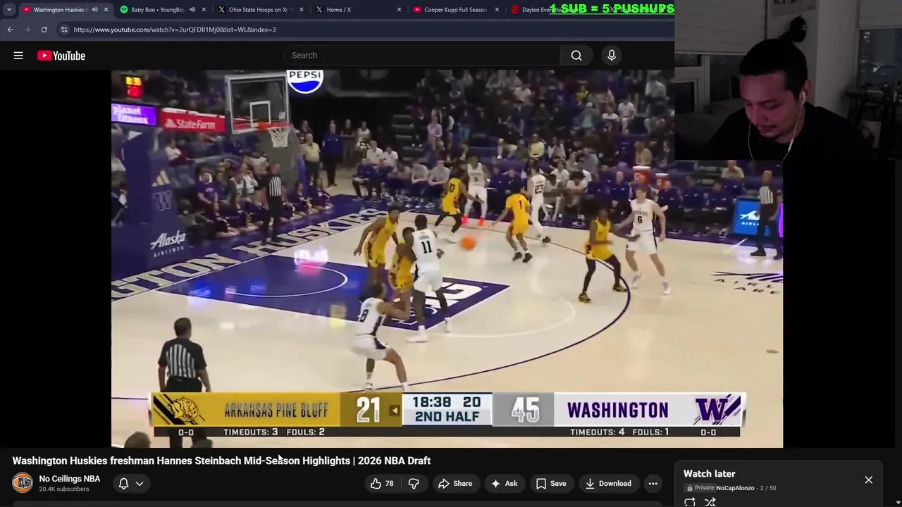Expand notification options chevron beside bell
The height and width of the screenshot is (507, 902).
(140, 483)
